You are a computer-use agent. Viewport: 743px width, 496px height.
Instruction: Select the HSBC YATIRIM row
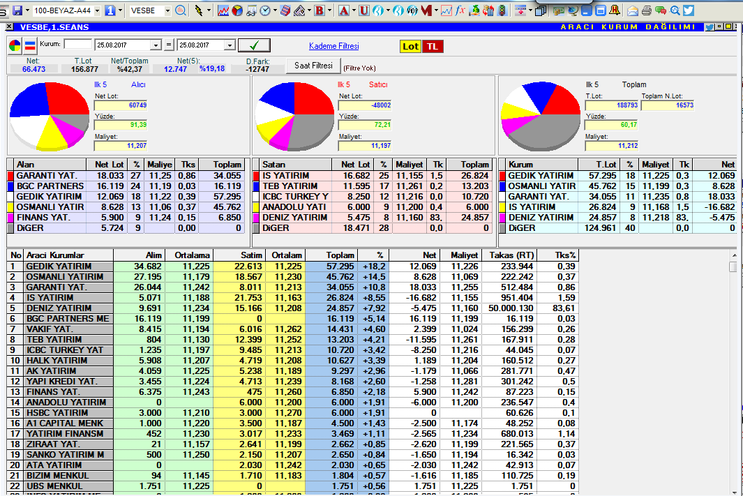click(x=293, y=412)
